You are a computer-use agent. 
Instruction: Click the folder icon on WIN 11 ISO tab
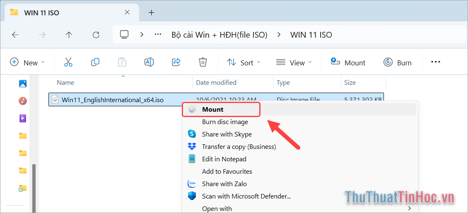14,12
